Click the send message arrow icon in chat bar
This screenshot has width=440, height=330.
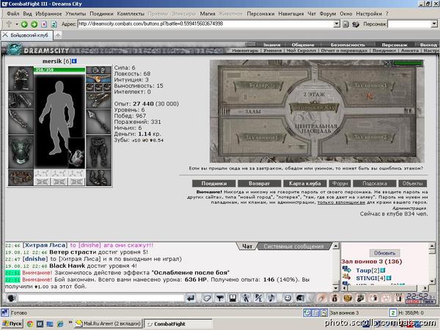pyautogui.click(x=191, y=298)
